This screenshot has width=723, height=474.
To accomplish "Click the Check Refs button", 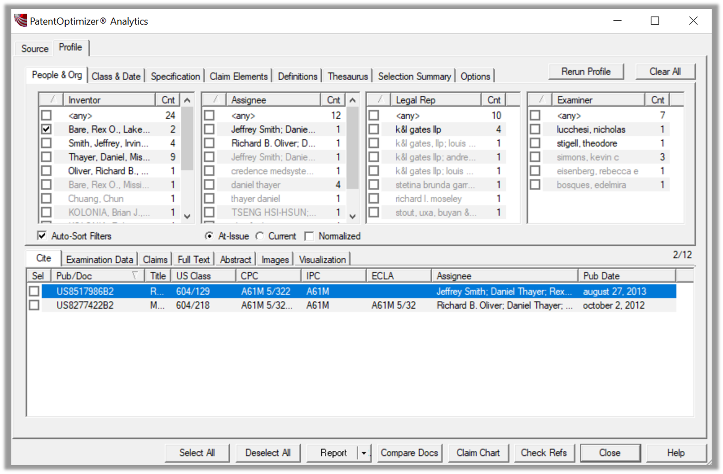I will point(544,453).
